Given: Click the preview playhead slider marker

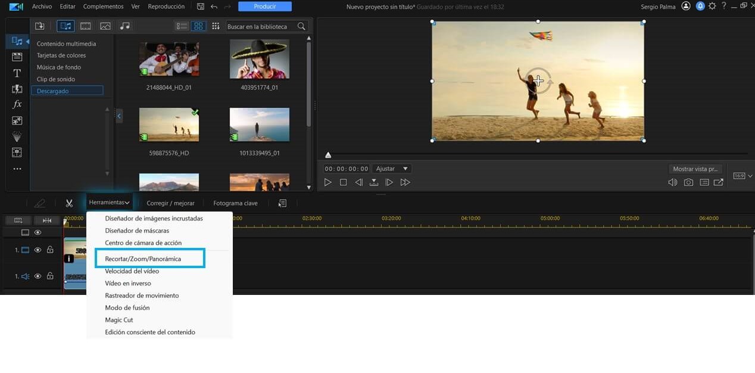Looking at the screenshot, I should tap(328, 155).
